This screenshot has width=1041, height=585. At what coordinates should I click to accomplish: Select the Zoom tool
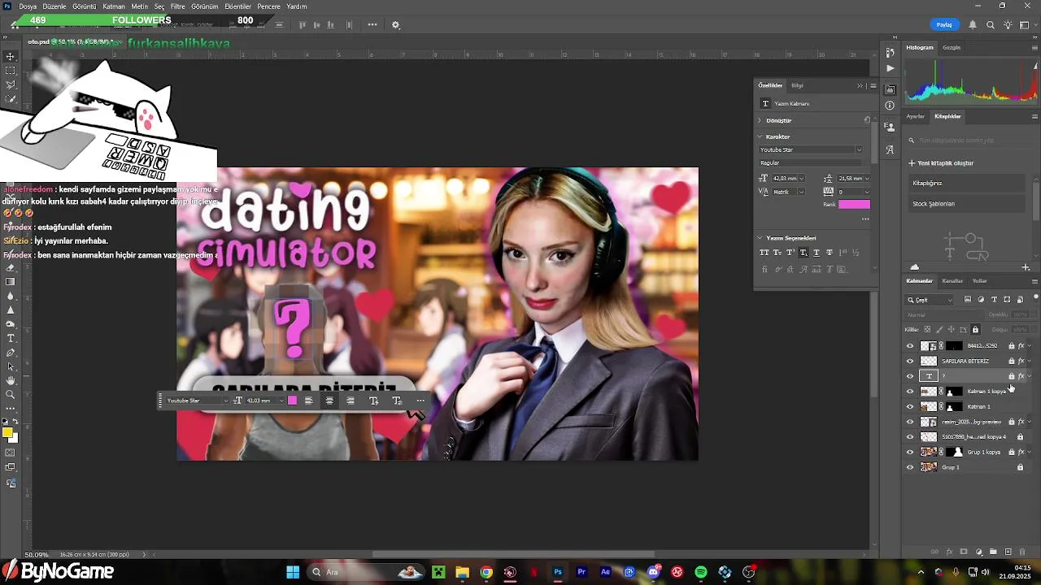[x=11, y=395]
